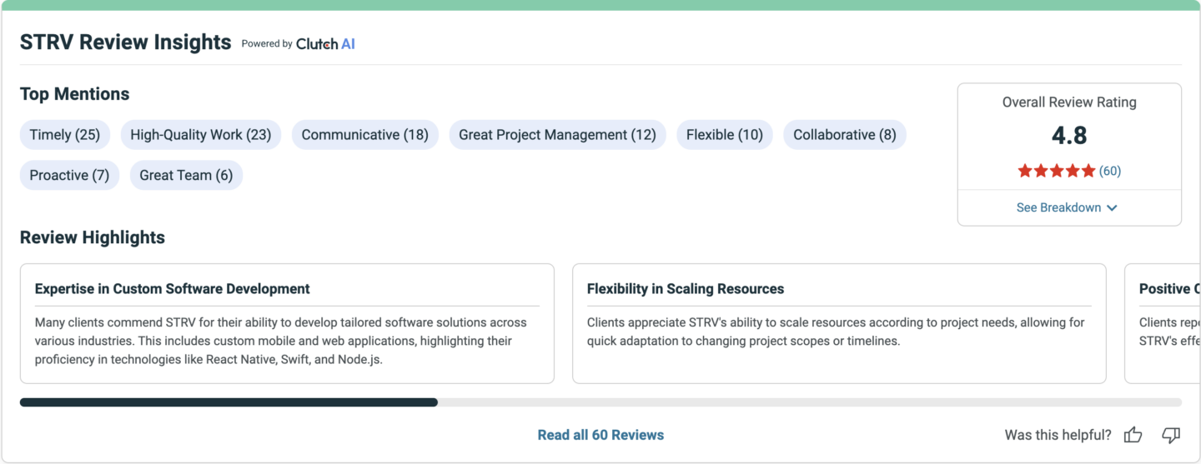Click the five red rating stars

click(1056, 171)
